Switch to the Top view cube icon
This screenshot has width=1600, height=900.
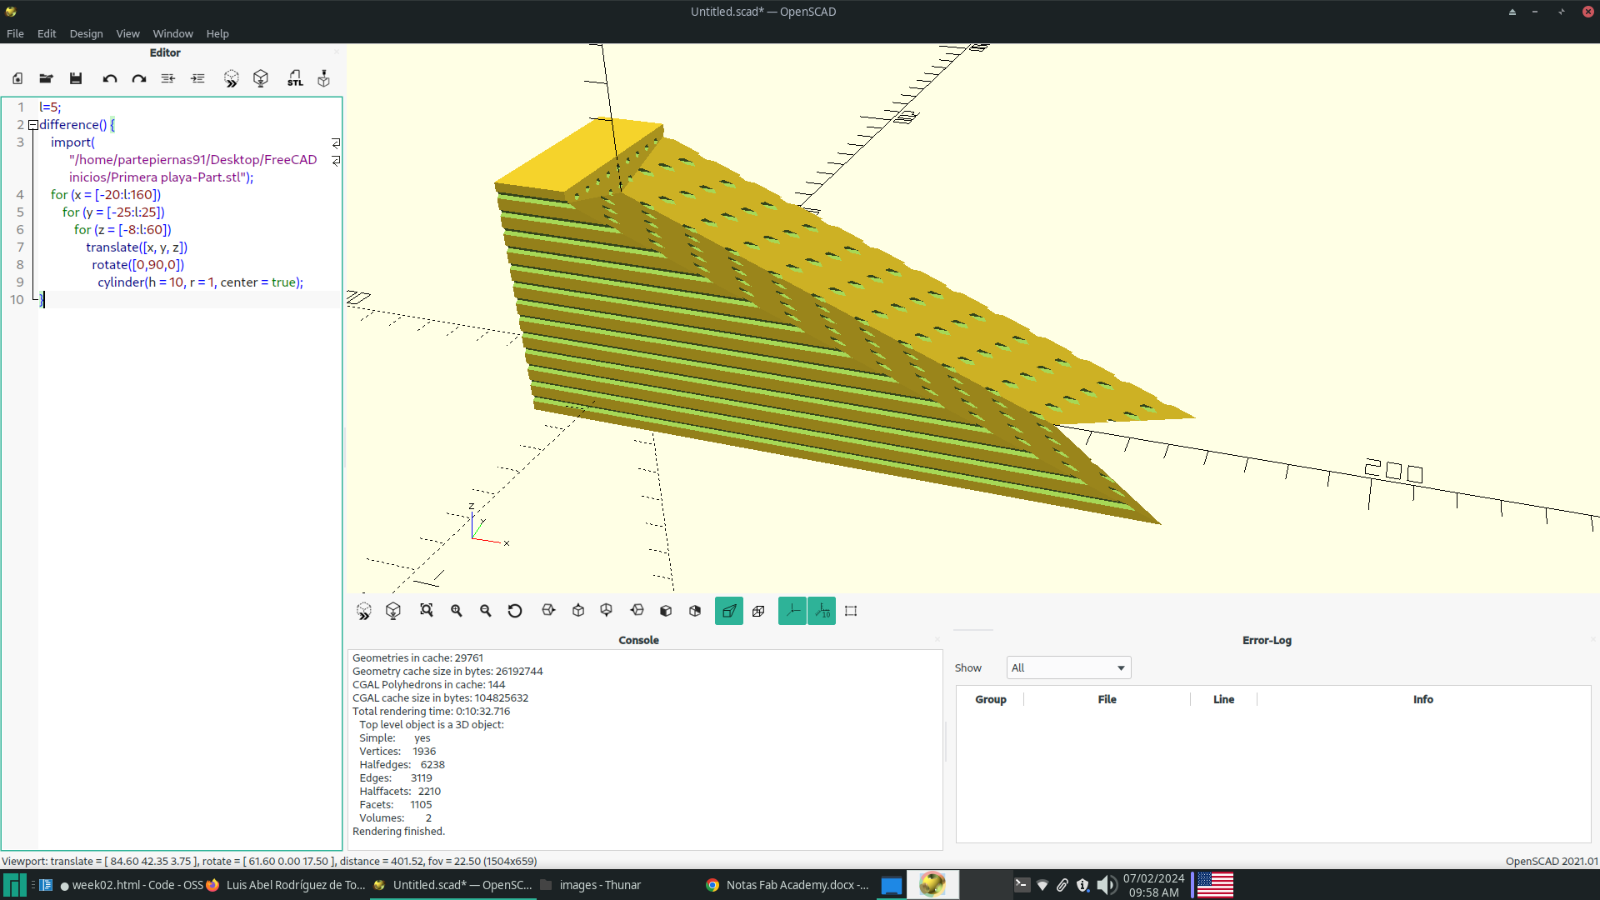click(x=578, y=611)
